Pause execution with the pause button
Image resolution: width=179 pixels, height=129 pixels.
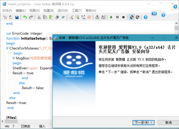pyautogui.click(x=117, y=17)
